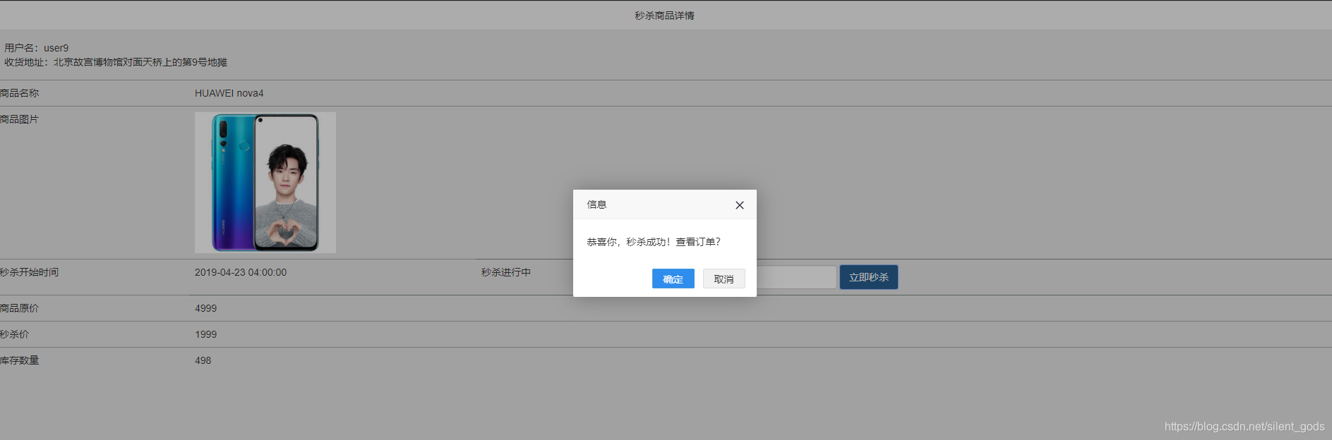This screenshot has width=1332, height=440.
Task: Close the 信息 dialog with X icon
Action: click(x=739, y=205)
